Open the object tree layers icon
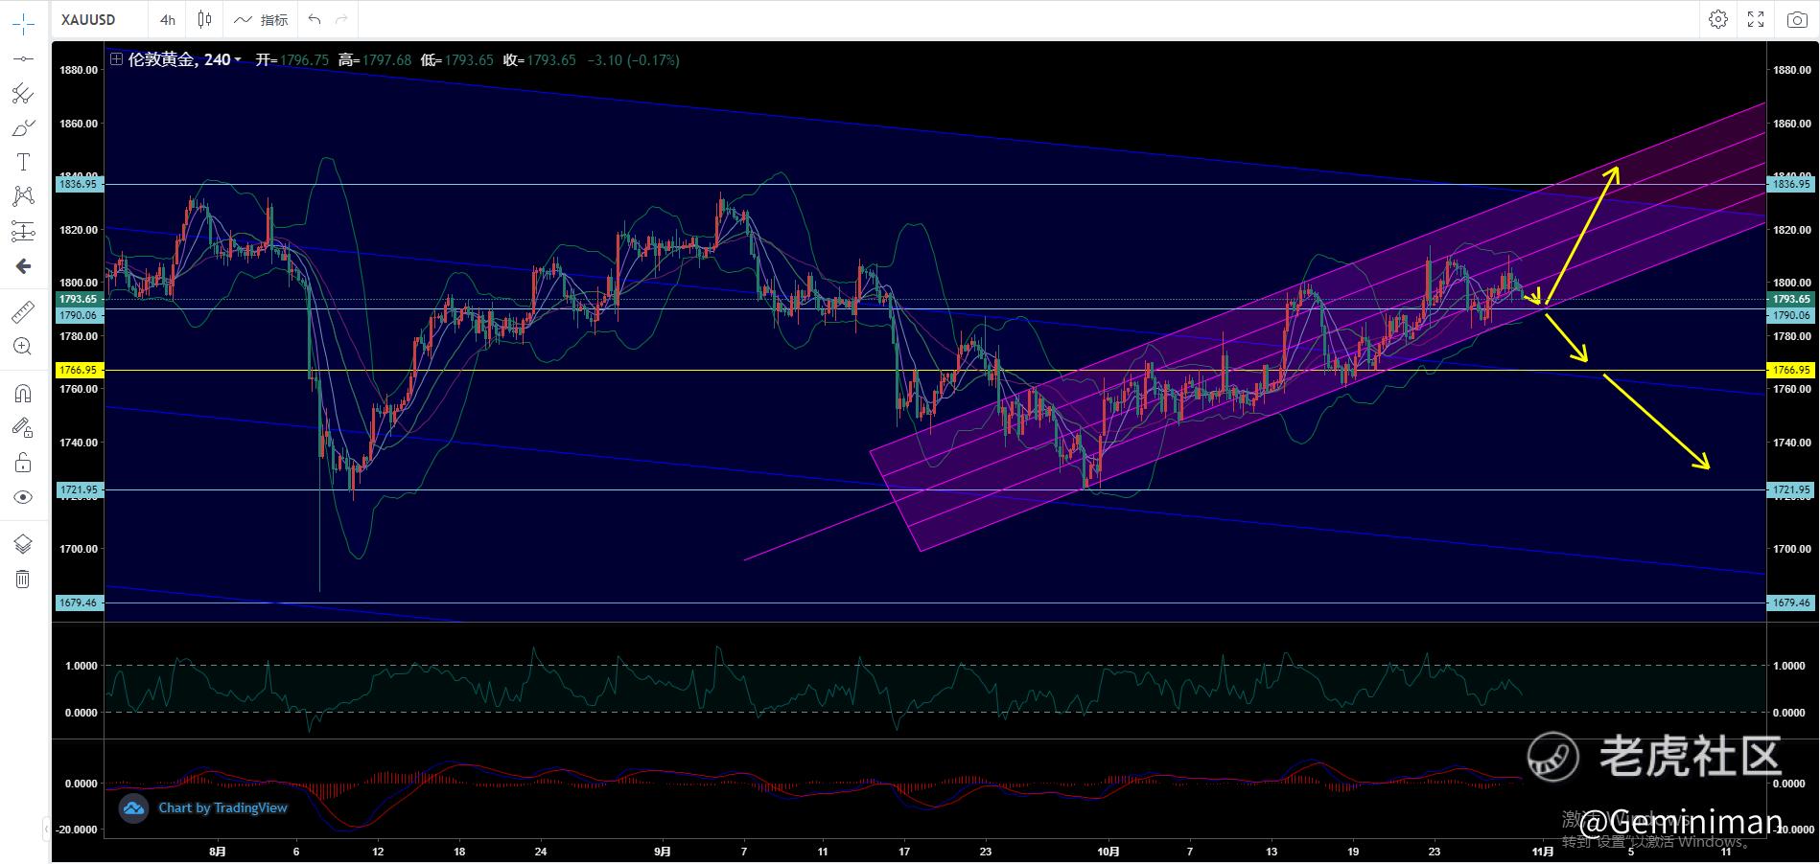This screenshot has width=1820, height=864. coord(23,544)
